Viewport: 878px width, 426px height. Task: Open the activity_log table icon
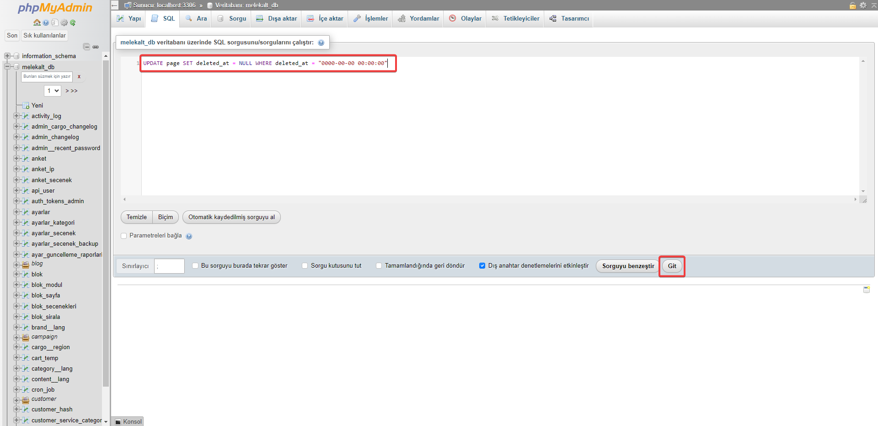pyautogui.click(x=26, y=116)
